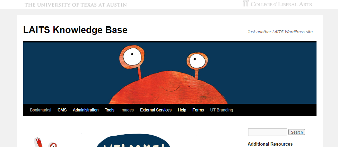Open the External Services menu
The image size is (338, 147).
(x=156, y=110)
